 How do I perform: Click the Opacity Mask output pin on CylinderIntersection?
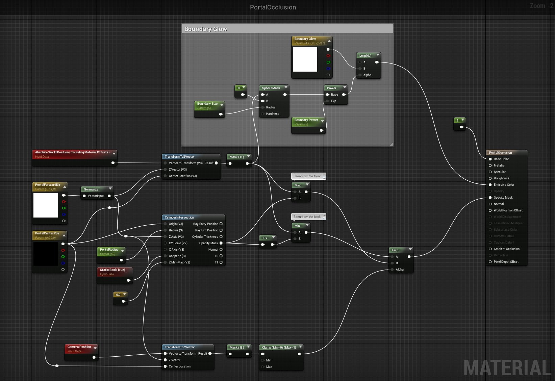pos(222,243)
